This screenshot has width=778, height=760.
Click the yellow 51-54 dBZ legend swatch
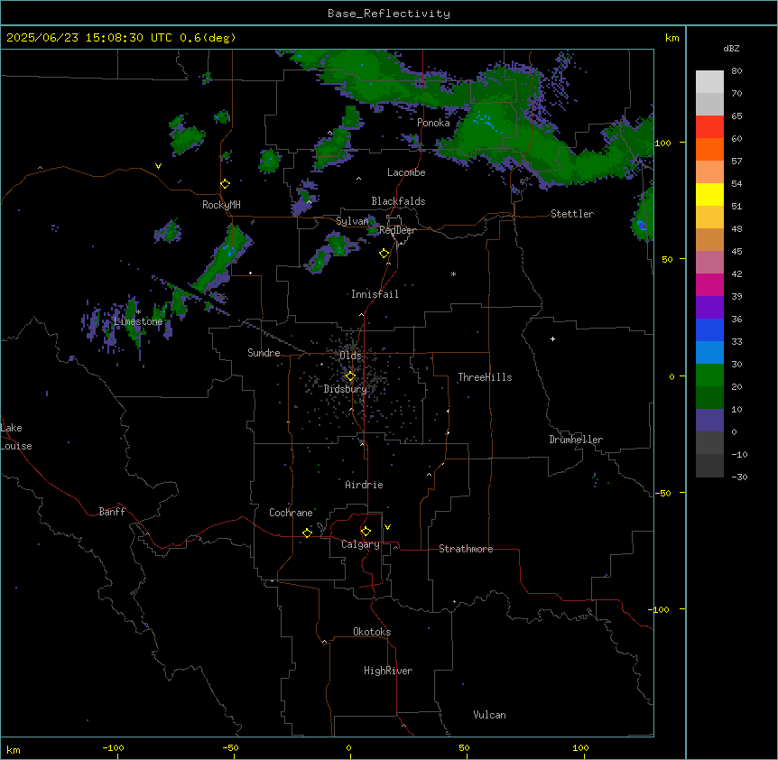point(709,195)
